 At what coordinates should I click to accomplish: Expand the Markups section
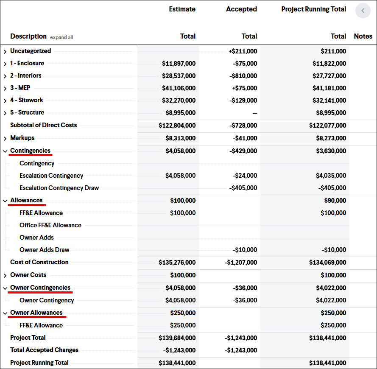5,138
